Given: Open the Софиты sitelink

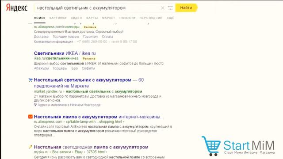Looking at the screenshot, I should [88, 68].
